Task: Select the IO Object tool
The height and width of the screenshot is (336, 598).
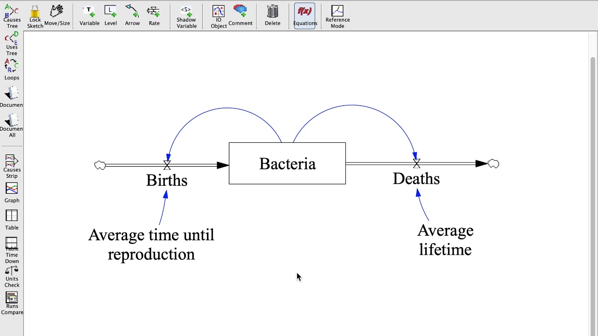Action: pos(219,17)
